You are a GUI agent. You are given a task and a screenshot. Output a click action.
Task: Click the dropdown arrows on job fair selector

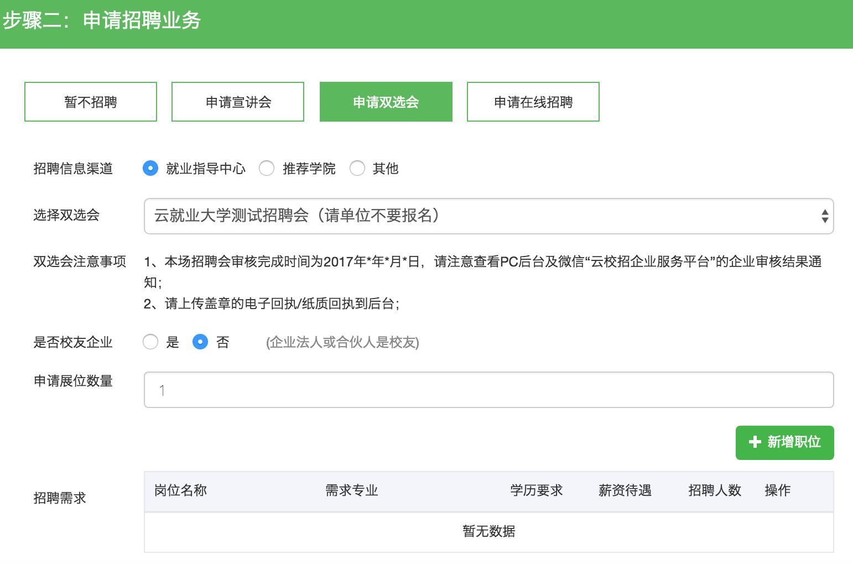[x=824, y=216]
